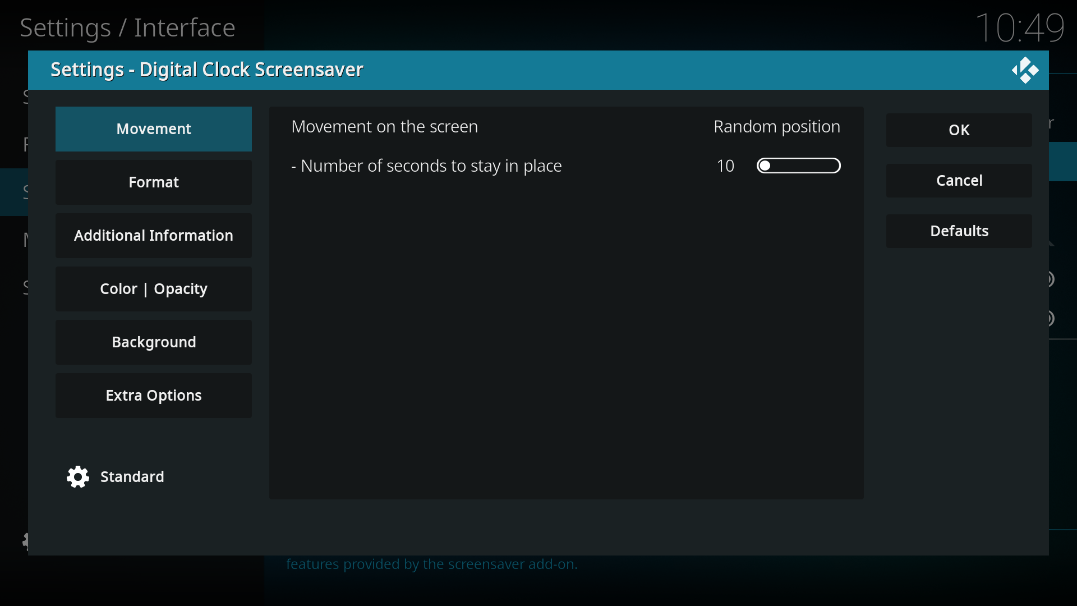Switch to the Format category

(154, 182)
